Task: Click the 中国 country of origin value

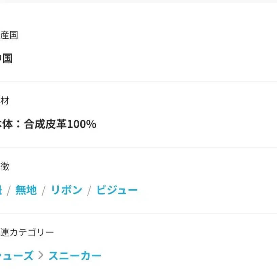Action: coord(6,59)
